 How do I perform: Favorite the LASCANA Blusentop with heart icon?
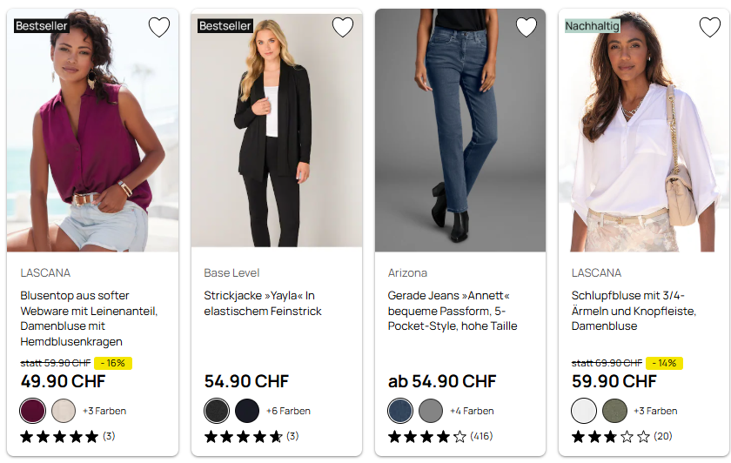point(159,28)
